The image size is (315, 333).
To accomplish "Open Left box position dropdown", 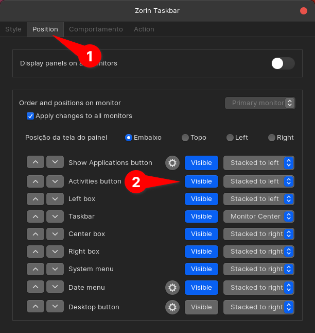I will (258, 199).
